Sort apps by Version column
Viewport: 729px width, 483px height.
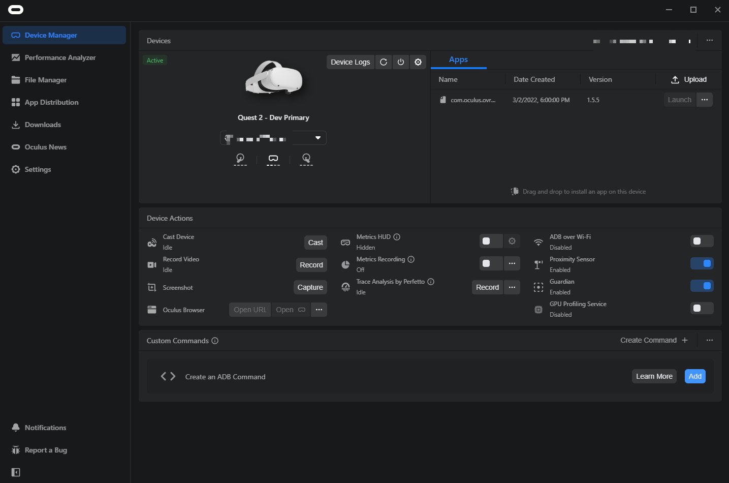[600, 79]
